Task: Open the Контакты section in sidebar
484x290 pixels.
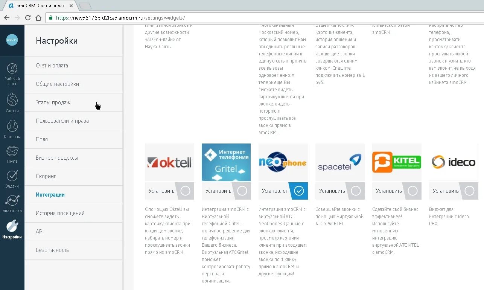Action: [12, 128]
